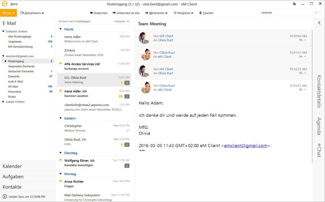Collapse sidebar with the arrow chevron
The height and width of the screenshot is (202, 325).
[x=319, y=23]
